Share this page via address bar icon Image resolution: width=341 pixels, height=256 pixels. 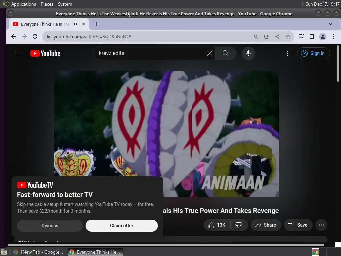(277, 37)
